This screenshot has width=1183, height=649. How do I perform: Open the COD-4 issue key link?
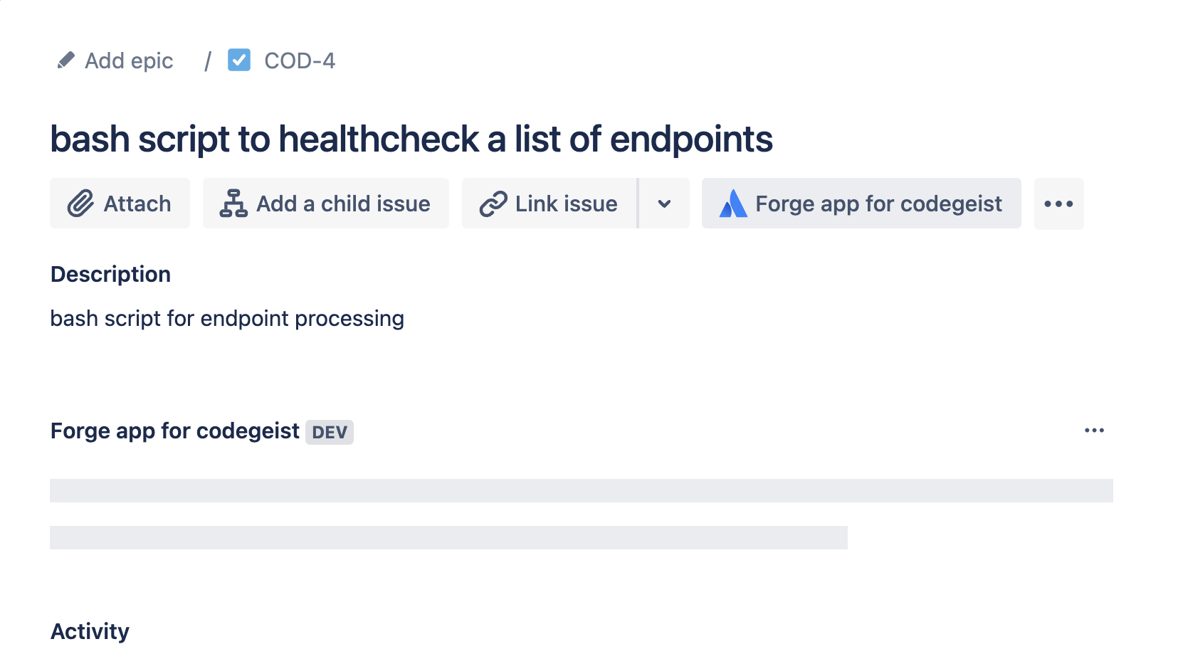300,61
